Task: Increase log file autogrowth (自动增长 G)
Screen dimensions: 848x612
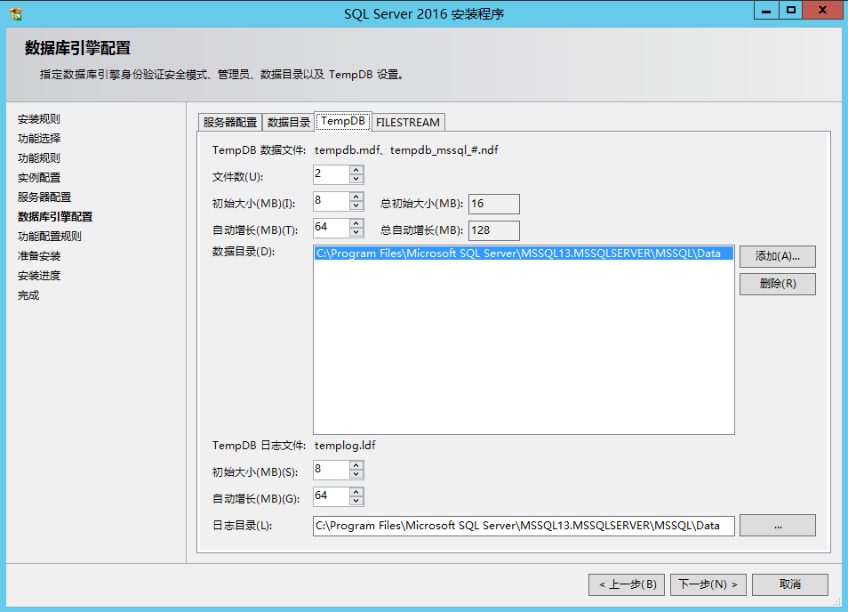Action: tap(356, 492)
